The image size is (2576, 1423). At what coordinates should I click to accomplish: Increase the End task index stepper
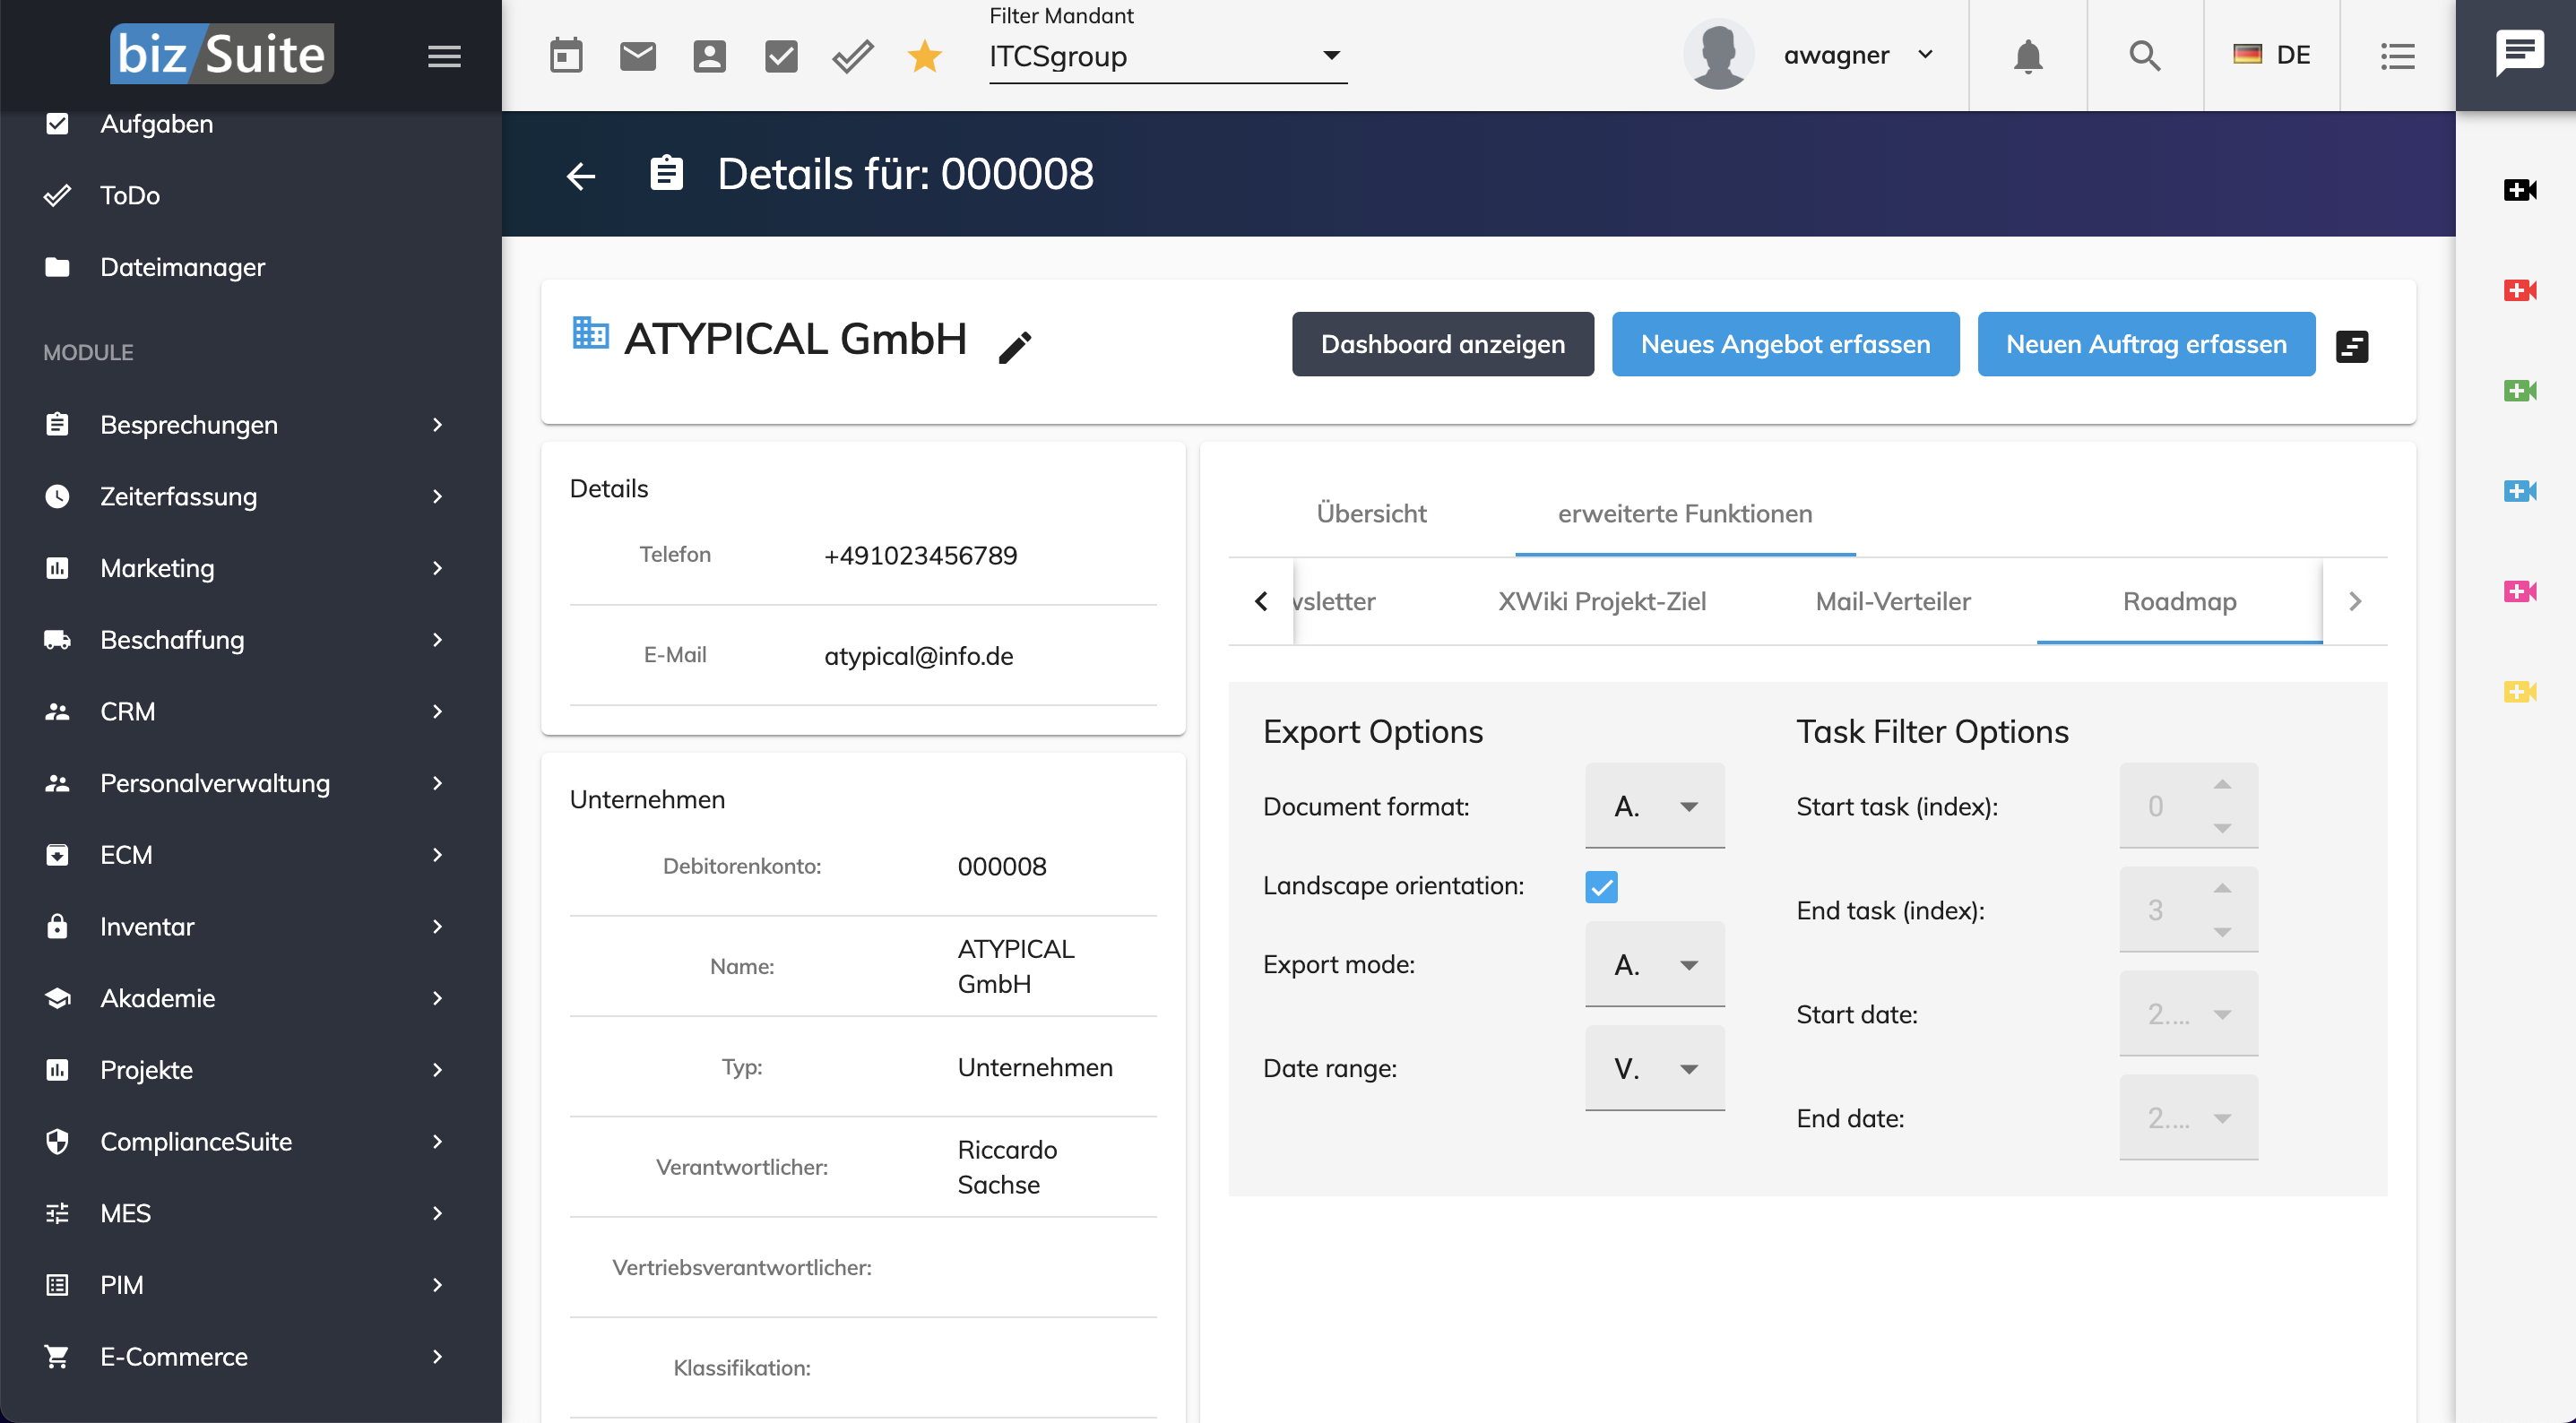(x=2222, y=888)
